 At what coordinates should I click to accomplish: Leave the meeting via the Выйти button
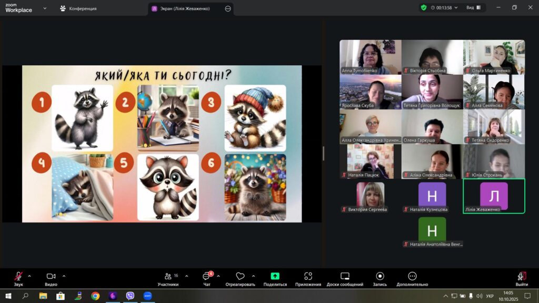(522, 277)
